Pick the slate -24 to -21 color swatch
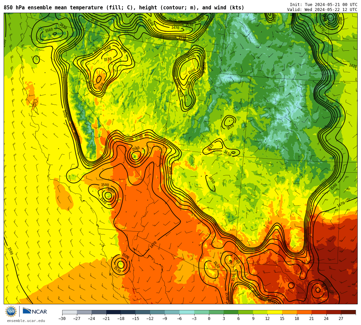 (x=99, y=312)
